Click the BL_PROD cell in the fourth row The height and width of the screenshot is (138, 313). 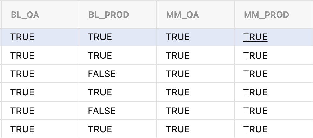(100, 92)
